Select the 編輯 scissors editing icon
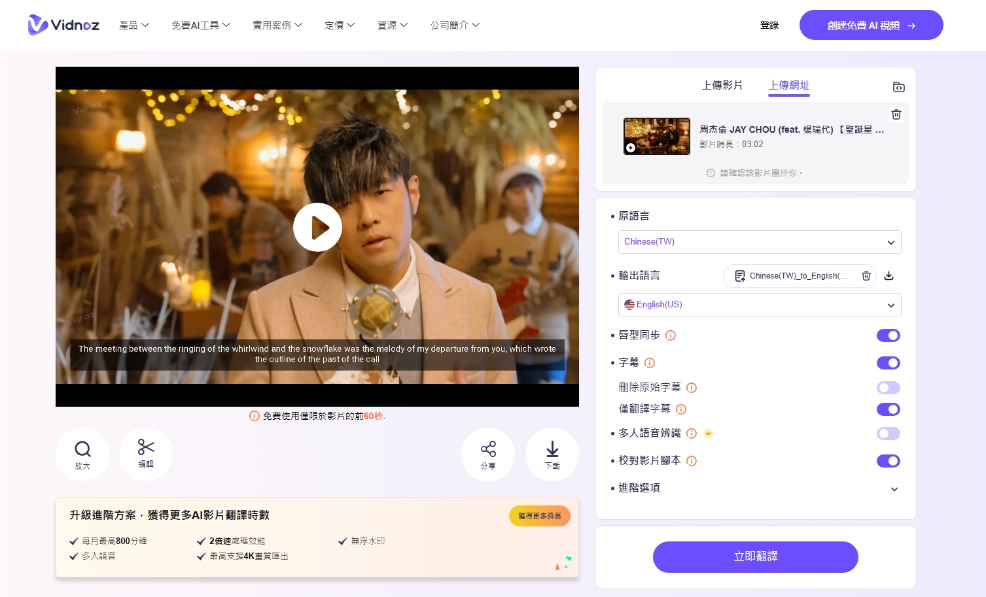986x597 pixels. click(145, 454)
